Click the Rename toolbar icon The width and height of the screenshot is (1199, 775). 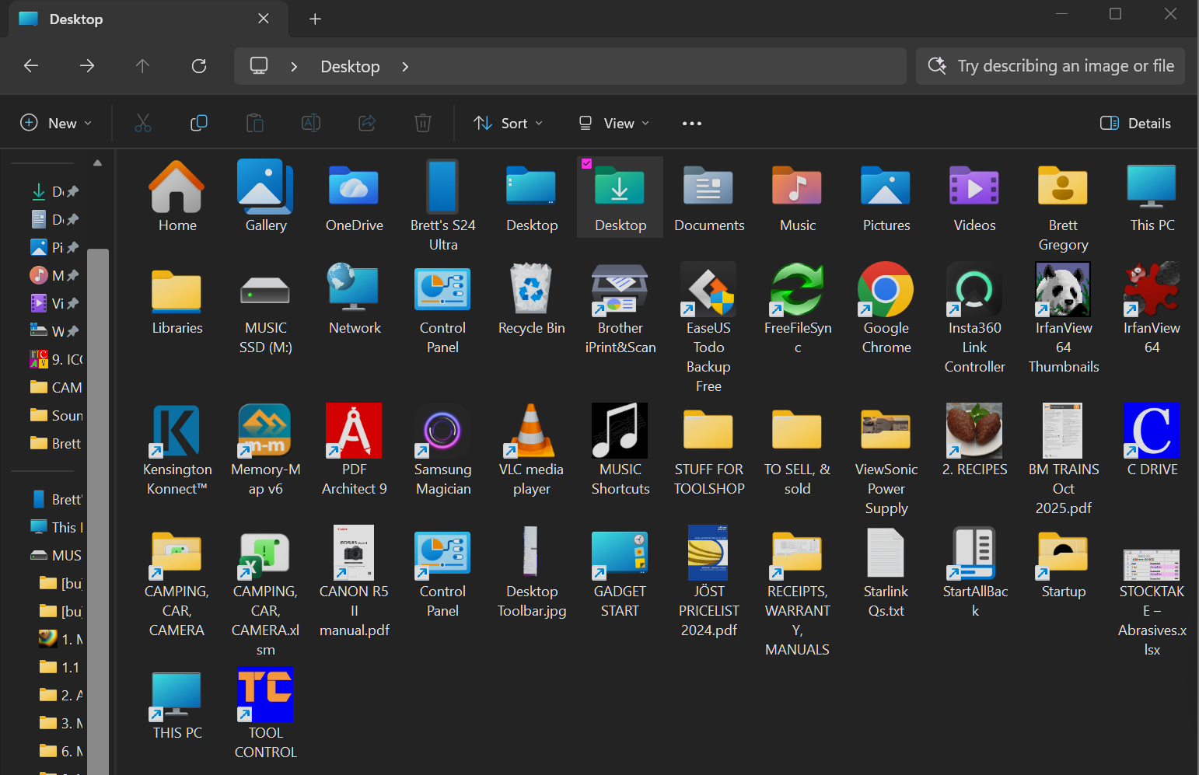311,123
